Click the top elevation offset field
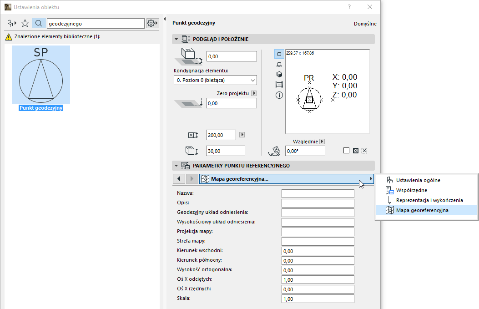The image size is (479, 309). pos(232,56)
